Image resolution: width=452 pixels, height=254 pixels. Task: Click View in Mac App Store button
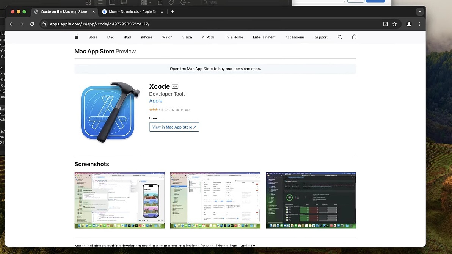coord(174,127)
